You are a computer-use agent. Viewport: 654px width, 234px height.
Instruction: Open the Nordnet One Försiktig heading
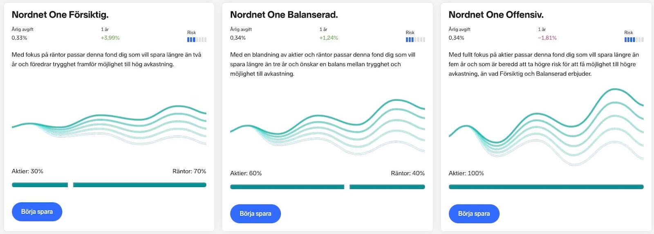click(x=60, y=15)
